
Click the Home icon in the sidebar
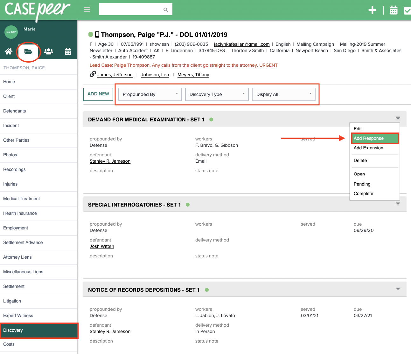(8, 51)
